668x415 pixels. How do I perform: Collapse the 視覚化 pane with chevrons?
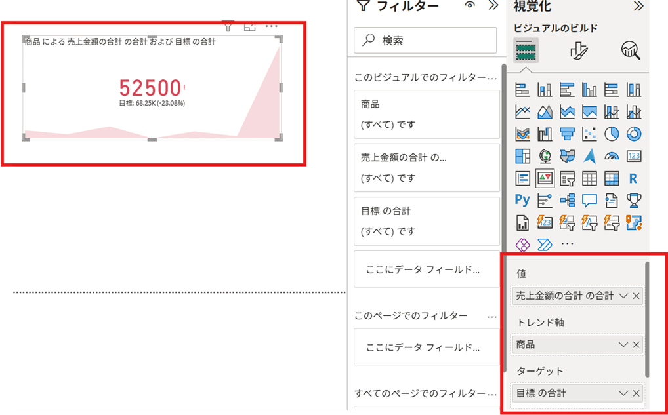pos(638,6)
